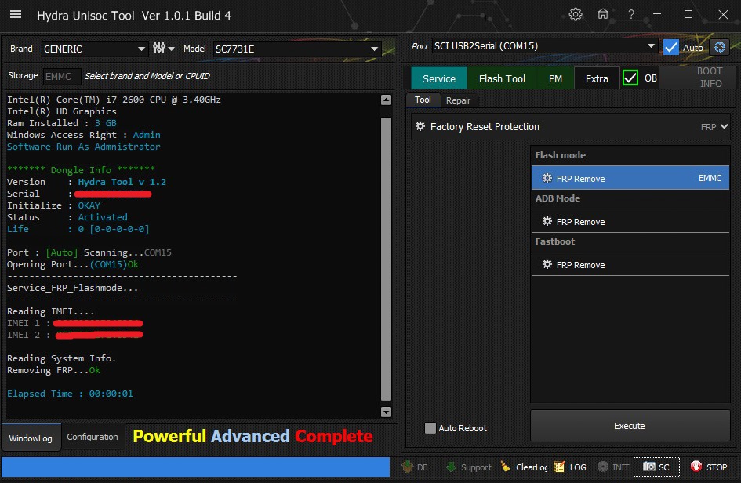Image resolution: width=741 pixels, height=483 pixels.
Task: Click gear icon of Fastboot FRP Remove
Action: point(547,264)
